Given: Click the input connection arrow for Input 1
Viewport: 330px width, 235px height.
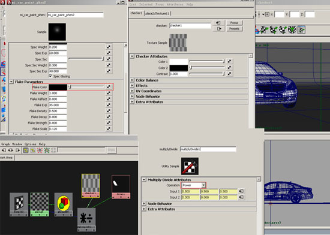Looking at the screenshot, I should 241,191.
